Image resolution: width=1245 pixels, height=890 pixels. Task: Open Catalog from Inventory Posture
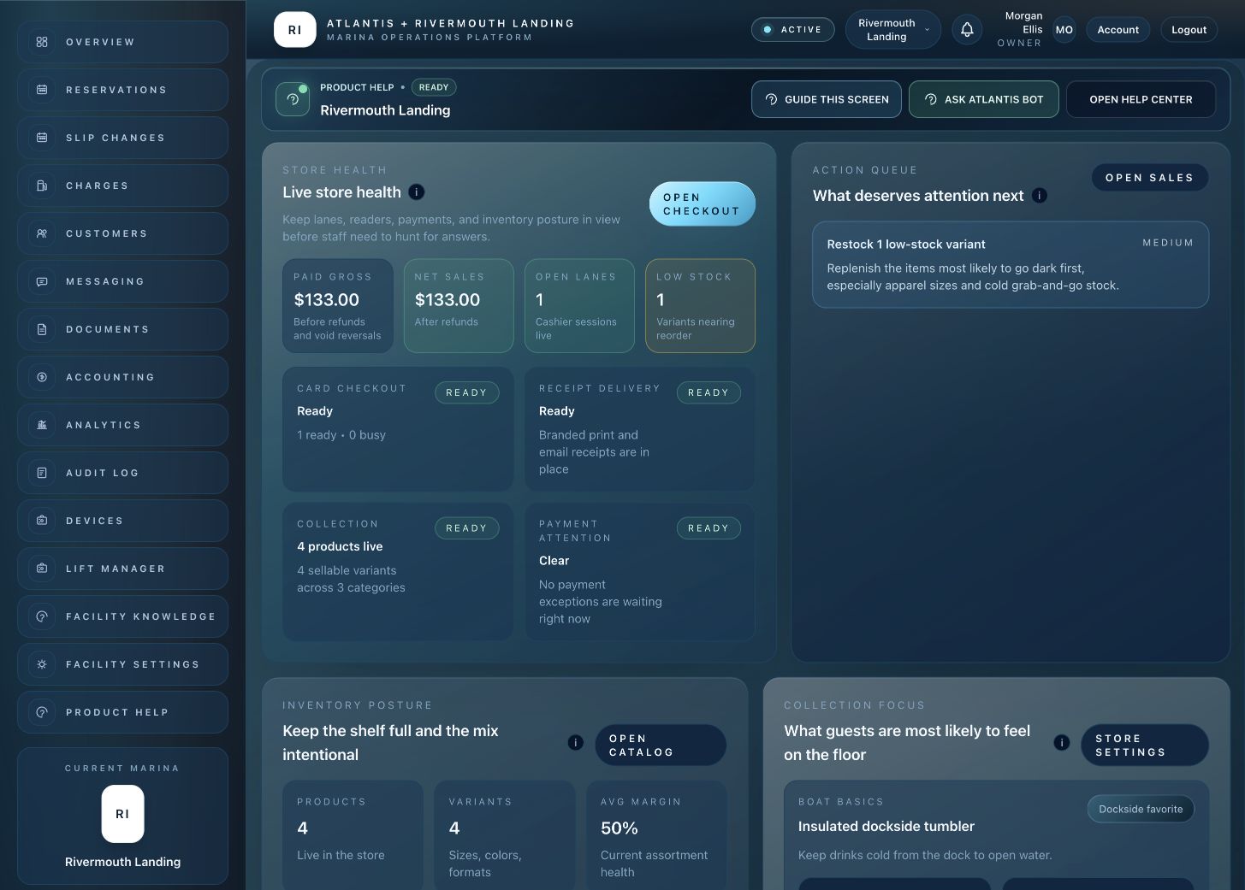(661, 746)
